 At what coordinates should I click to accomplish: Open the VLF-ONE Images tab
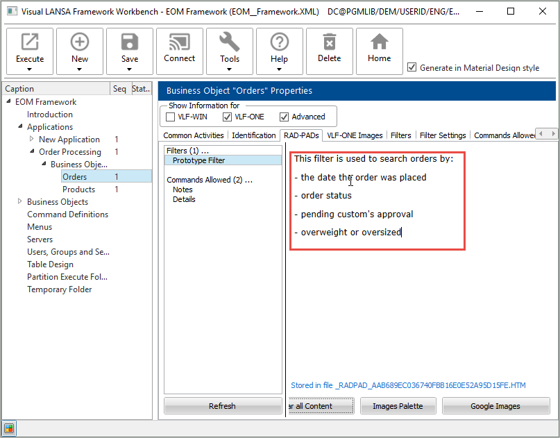pos(355,135)
